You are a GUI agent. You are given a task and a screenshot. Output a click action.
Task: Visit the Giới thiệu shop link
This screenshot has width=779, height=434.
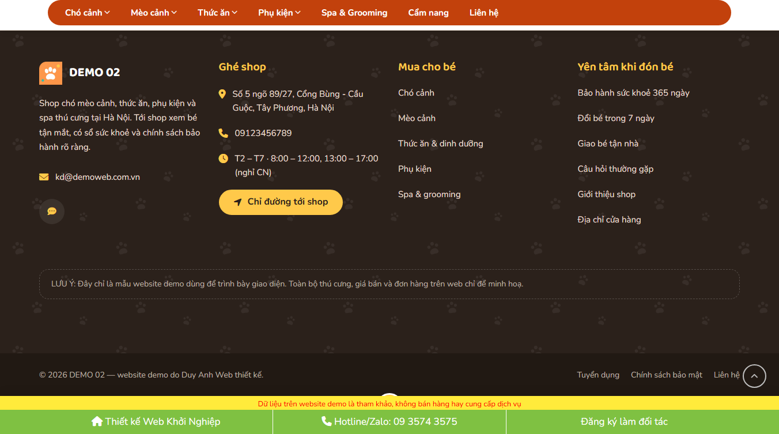[607, 194]
